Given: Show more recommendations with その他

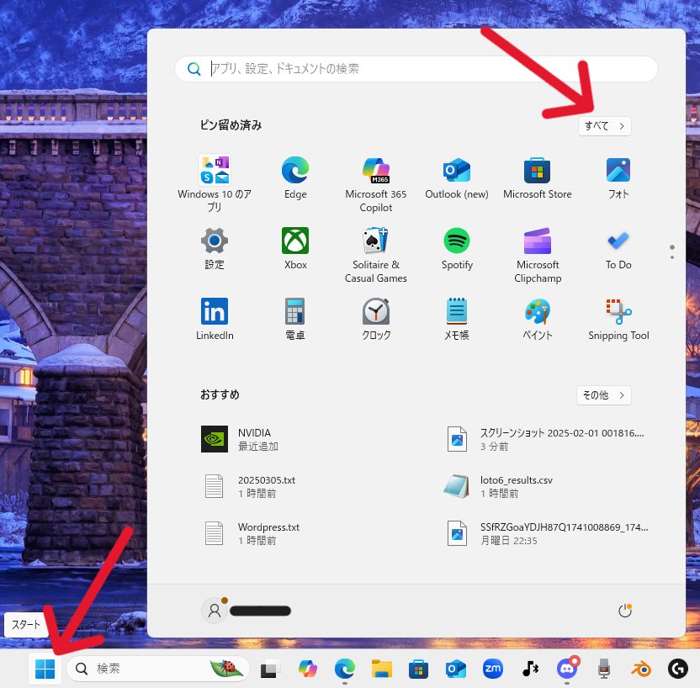Looking at the screenshot, I should pyautogui.click(x=604, y=394).
